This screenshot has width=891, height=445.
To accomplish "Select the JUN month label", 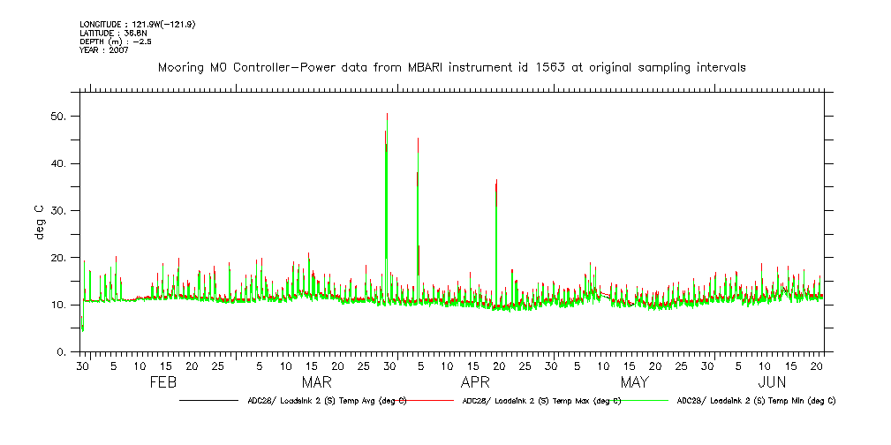I will coord(773,382).
